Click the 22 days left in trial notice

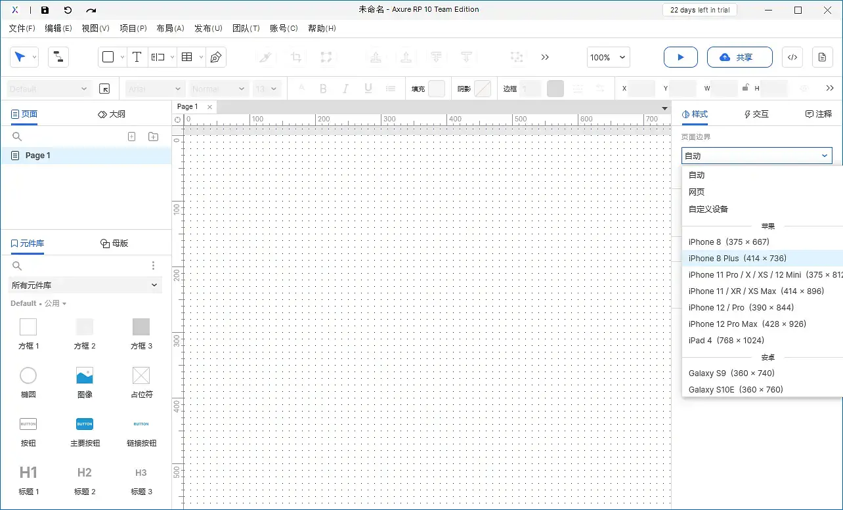pyautogui.click(x=699, y=10)
